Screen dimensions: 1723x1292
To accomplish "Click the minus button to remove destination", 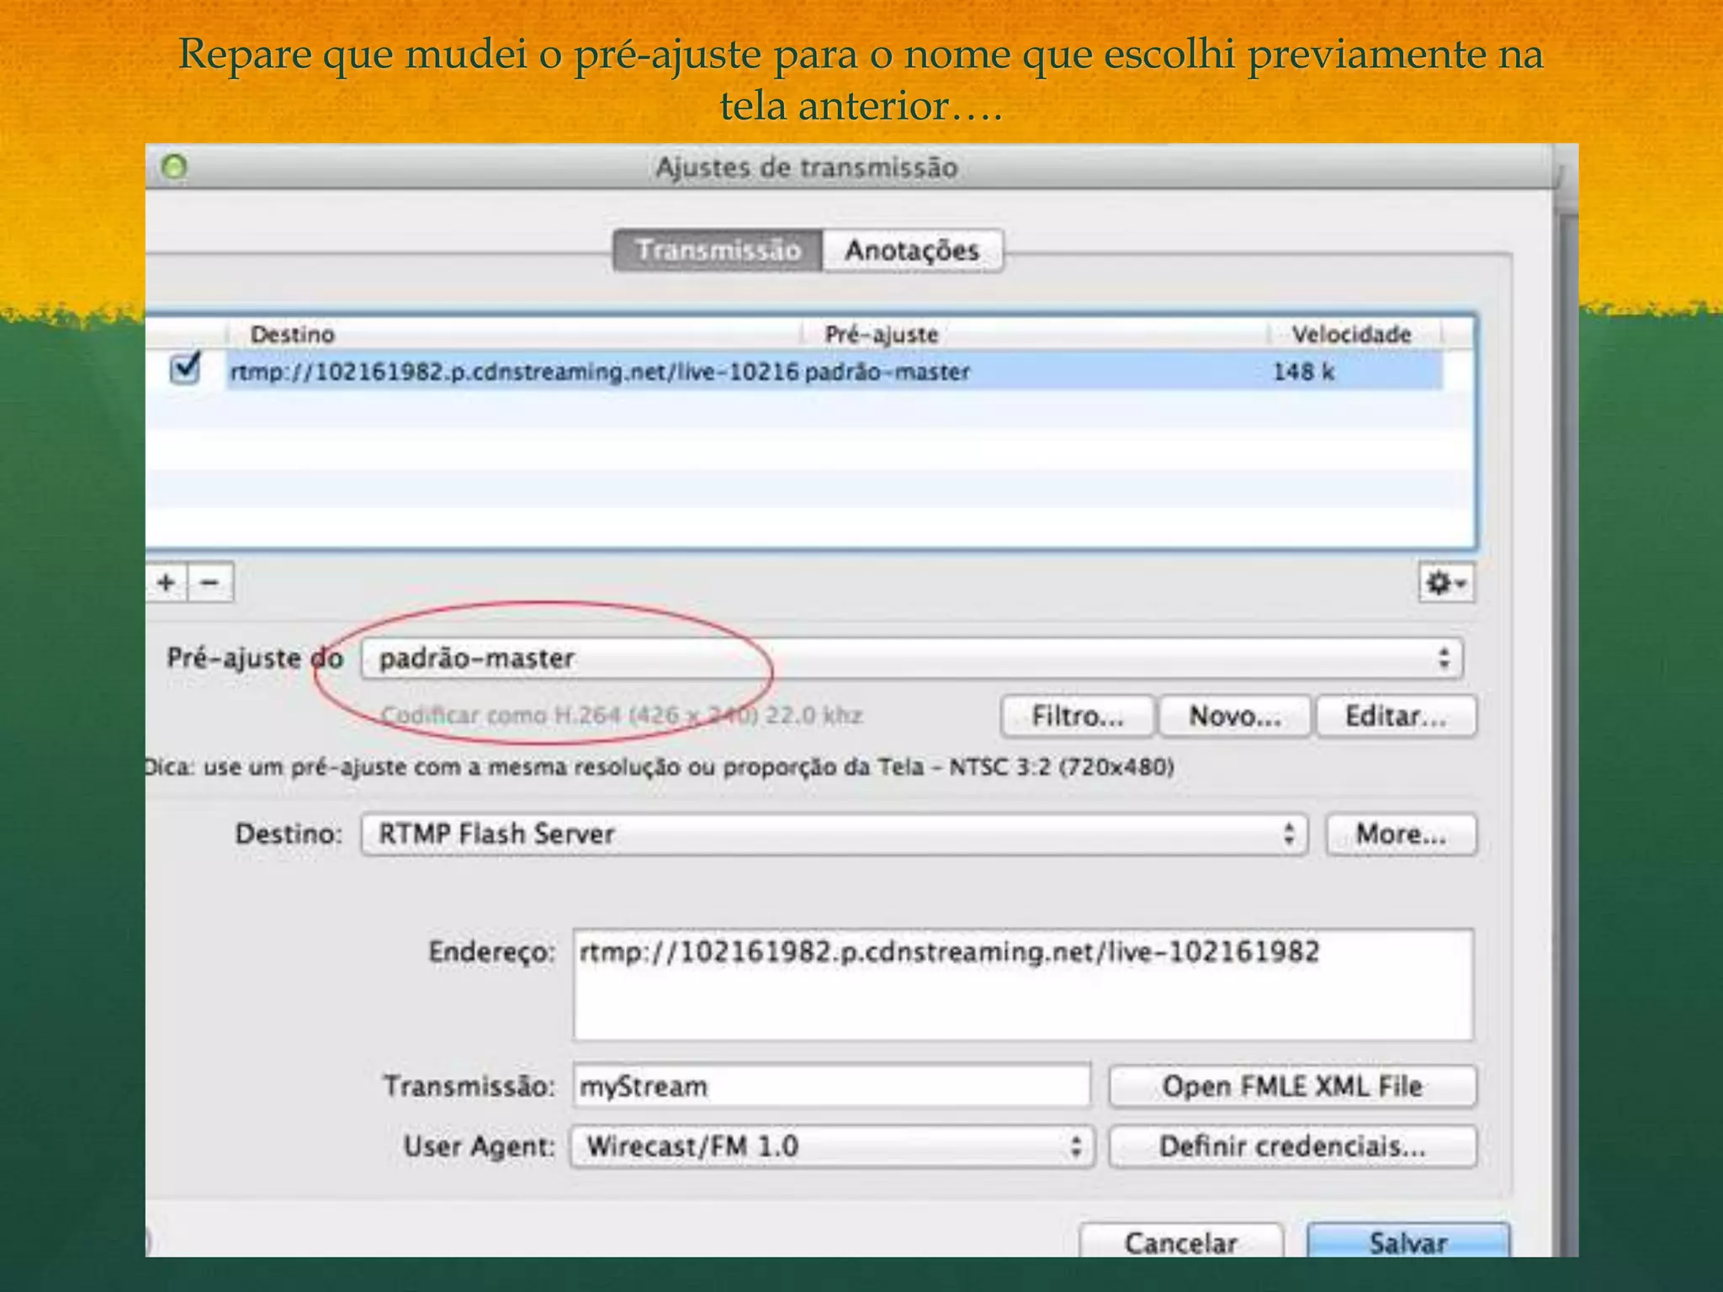I will (x=210, y=582).
